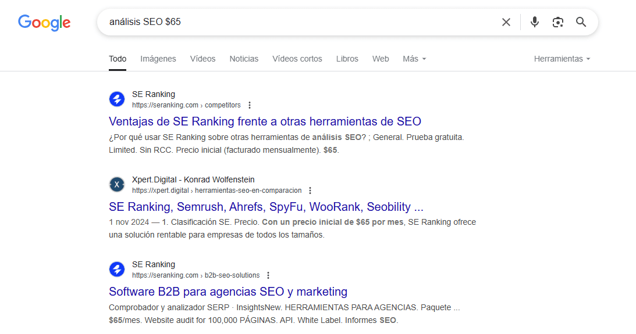Start voice search with microphone icon
This screenshot has height=334, width=636.
pos(535,22)
